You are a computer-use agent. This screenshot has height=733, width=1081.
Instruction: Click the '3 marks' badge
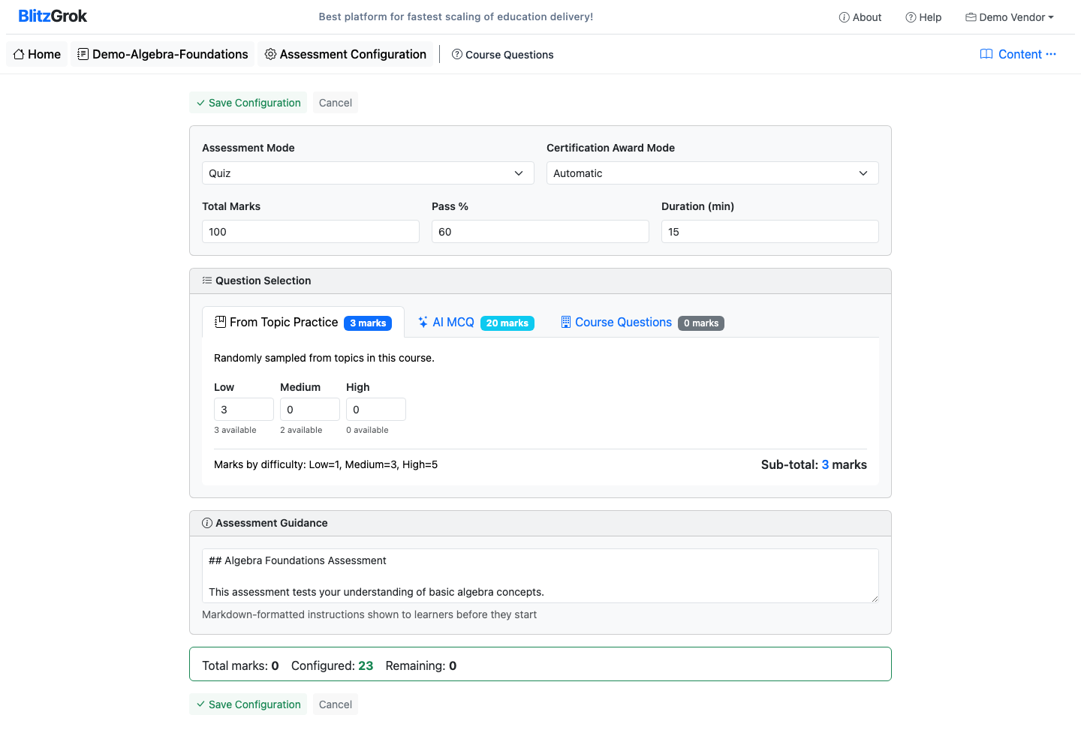tap(368, 323)
